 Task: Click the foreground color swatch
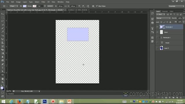click(x=2, y=88)
